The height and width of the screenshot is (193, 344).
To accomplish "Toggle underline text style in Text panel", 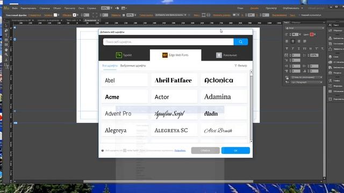I will 299,49.
